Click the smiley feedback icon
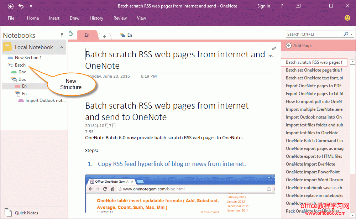 point(347,18)
